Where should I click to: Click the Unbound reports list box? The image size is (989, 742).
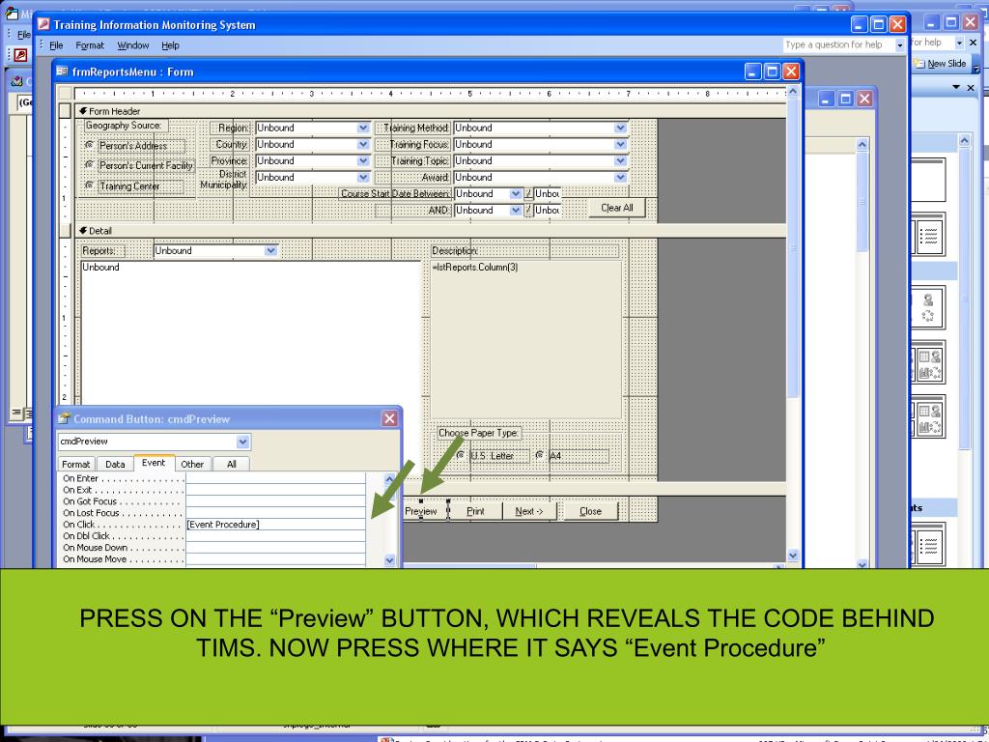click(250, 334)
